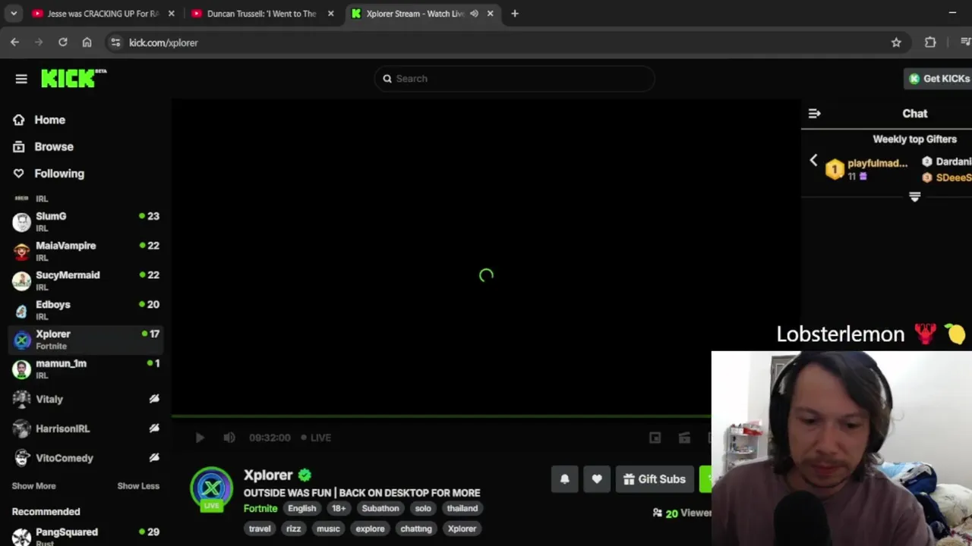
Task: Enable mini player picture-in-picture icon
Action: click(x=655, y=438)
